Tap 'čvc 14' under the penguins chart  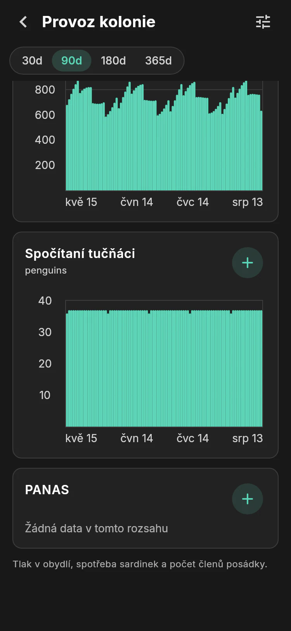193,438
